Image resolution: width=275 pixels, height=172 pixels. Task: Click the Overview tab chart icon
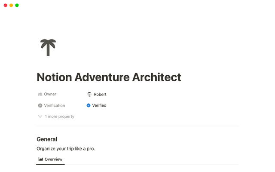(41, 159)
